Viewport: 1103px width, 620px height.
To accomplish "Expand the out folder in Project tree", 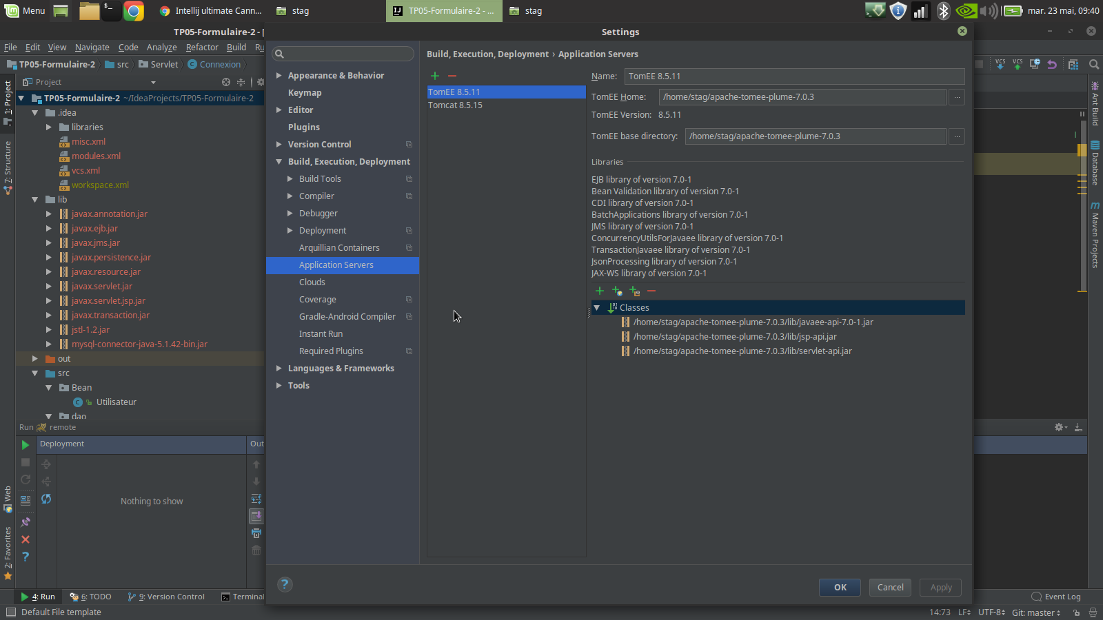I will pyautogui.click(x=35, y=359).
